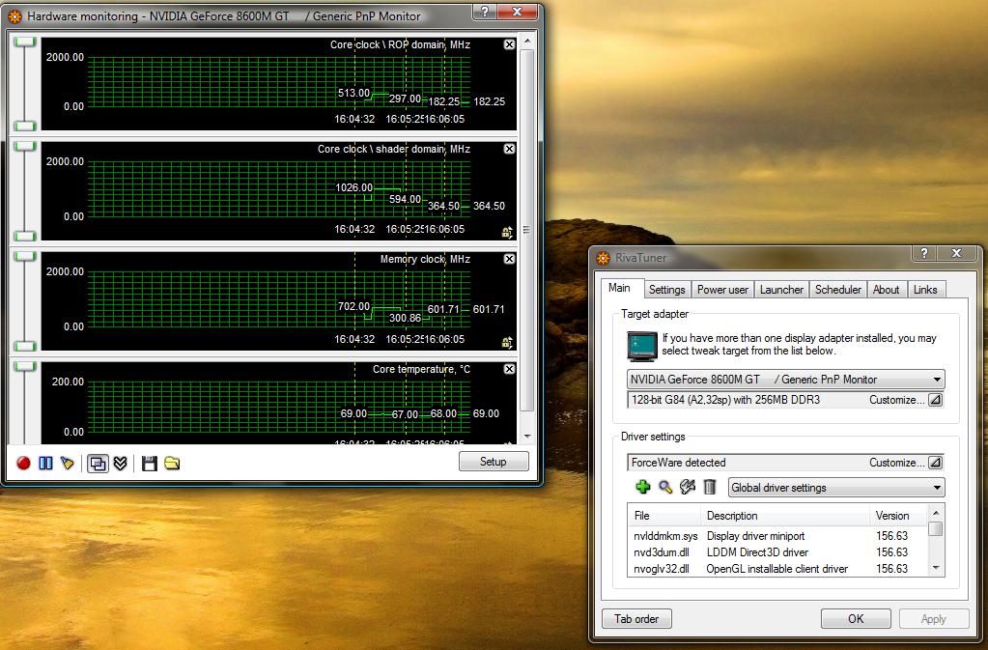Save monitoring log with the floppy disk icon
The width and height of the screenshot is (988, 650).
click(150, 464)
